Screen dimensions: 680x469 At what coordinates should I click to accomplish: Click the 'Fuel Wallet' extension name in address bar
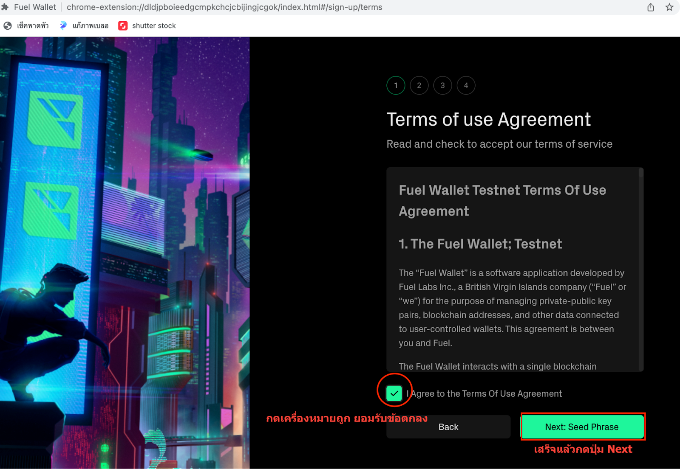pos(35,7)
